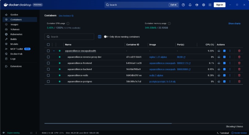The height and width of the screenshot is (135, 249).
Task: Open the engine options menu in the status bar
Action: tap(36, 133)
